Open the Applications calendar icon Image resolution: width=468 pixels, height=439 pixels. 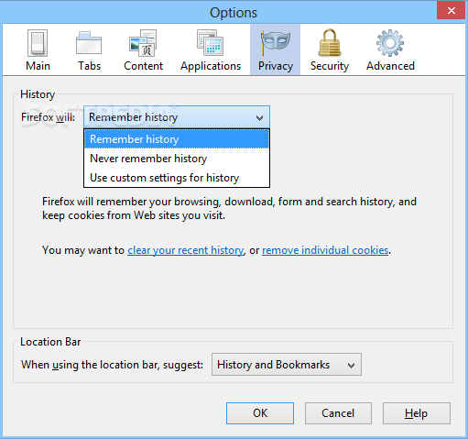click(x=210, y=43)
